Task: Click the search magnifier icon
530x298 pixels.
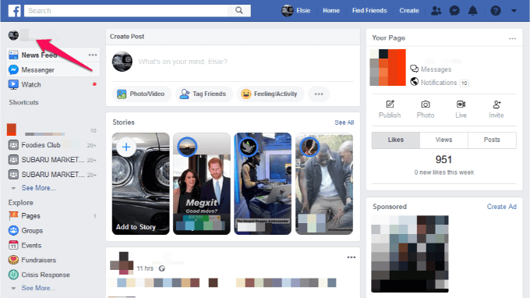Action: (x=239, y=10)
